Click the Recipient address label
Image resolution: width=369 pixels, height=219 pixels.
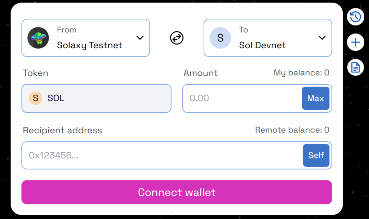[x=62, y=130]
